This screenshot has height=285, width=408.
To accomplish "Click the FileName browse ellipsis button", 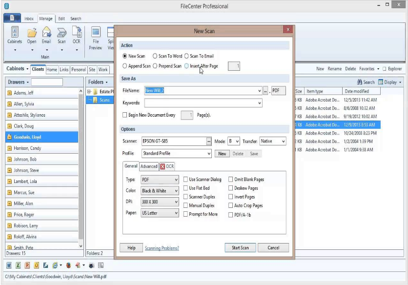I will [x=265, y=91].
